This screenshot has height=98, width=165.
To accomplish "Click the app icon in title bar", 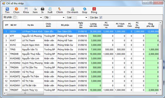I will tap(4, 3).
